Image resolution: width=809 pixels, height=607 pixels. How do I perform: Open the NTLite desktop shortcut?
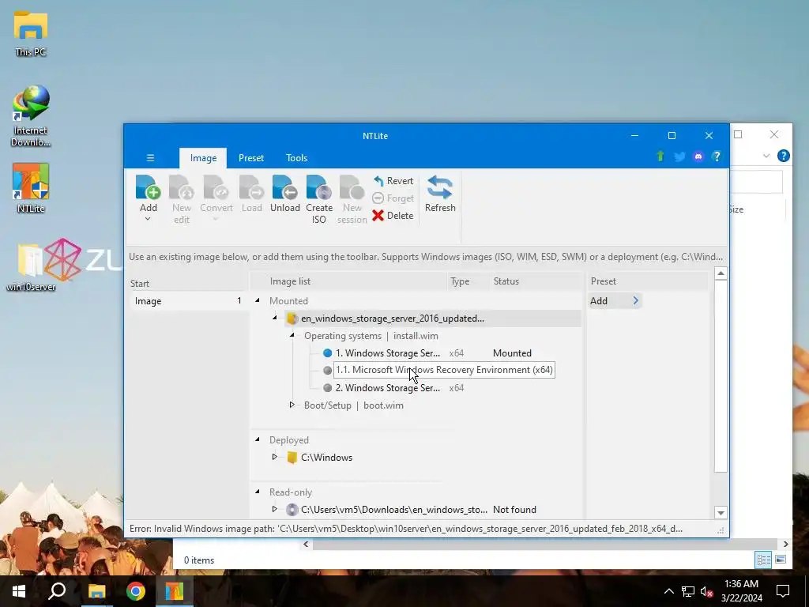point(31,188)
